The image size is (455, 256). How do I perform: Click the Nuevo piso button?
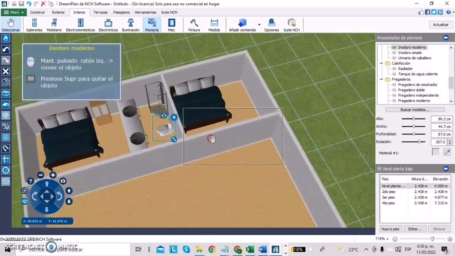(390, 229)
